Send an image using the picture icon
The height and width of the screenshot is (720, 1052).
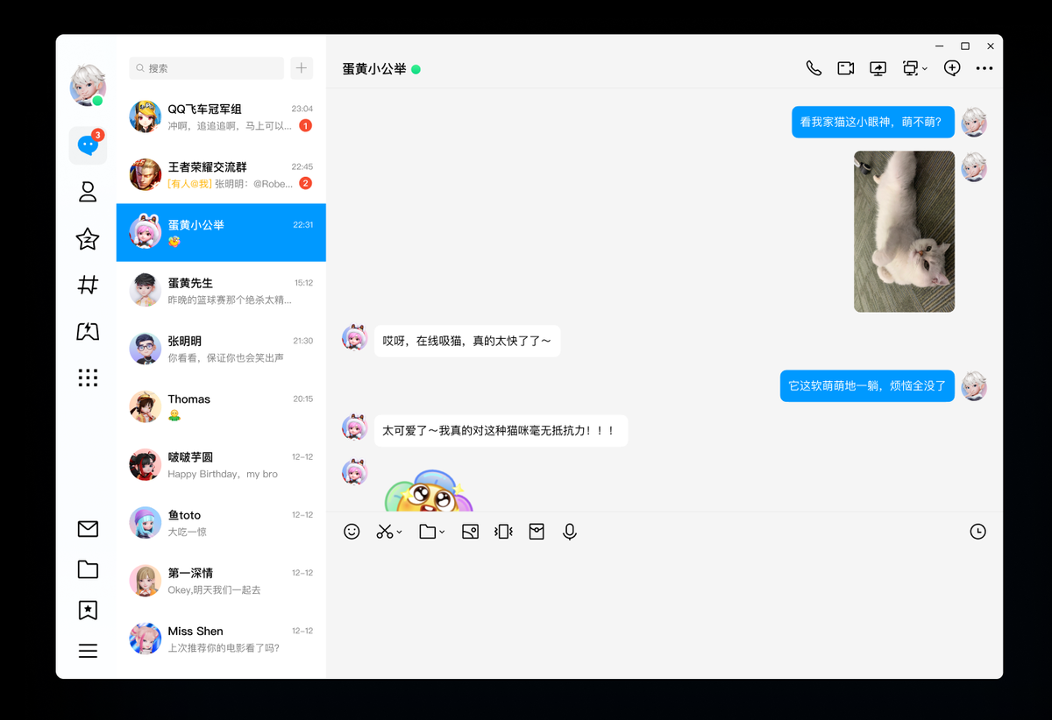(470, 532)
